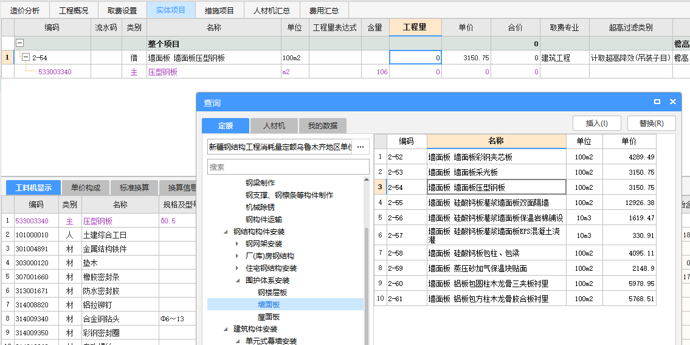Close the 查询 dialog
690x345 pixels.
point(672,102)
